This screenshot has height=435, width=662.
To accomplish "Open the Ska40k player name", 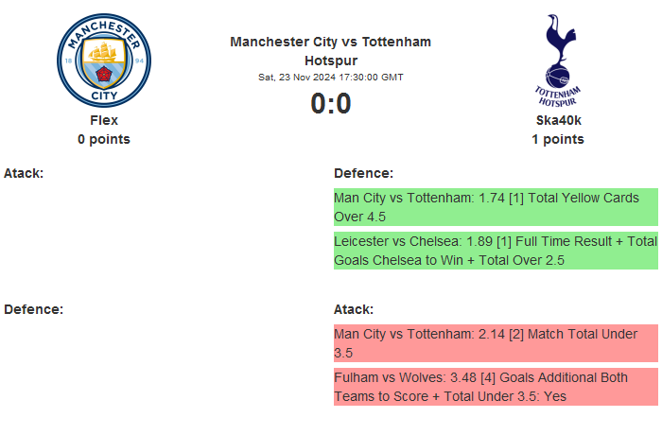I will [557, 120].
